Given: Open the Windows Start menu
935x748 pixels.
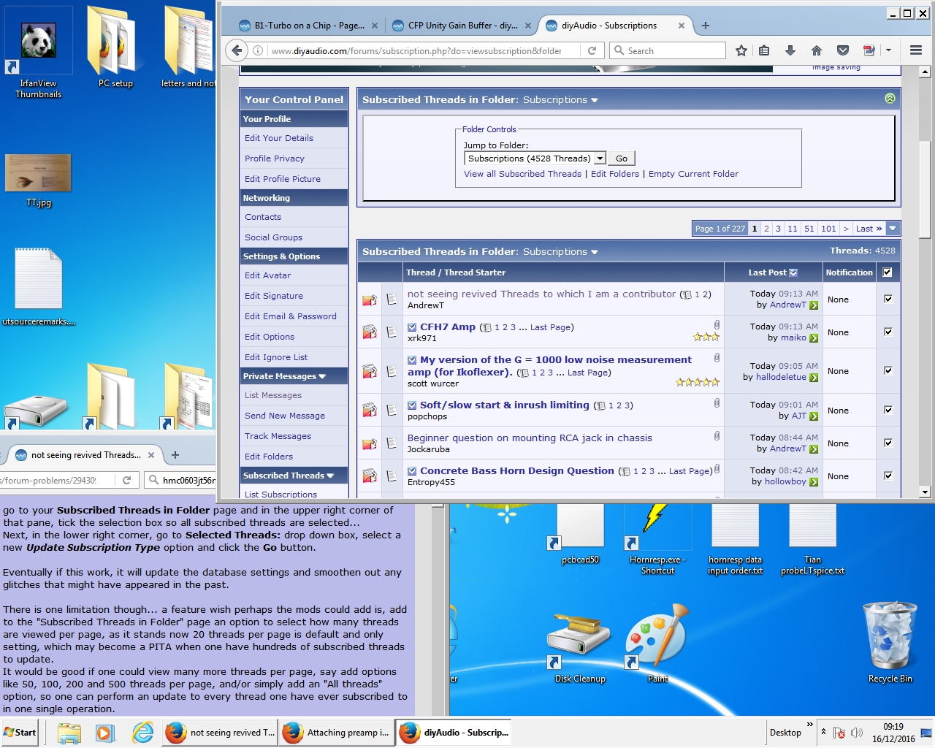Looking at the screenshot, I should (20, 733).
